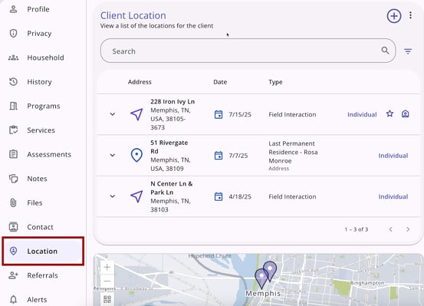Click the Referrals person-plus icon
Image resolution: width=424 pixels, height=306 pixels.
[13, 275]
